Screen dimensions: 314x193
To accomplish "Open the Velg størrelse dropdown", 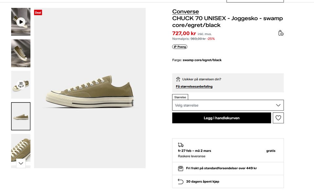I will 228,105.
